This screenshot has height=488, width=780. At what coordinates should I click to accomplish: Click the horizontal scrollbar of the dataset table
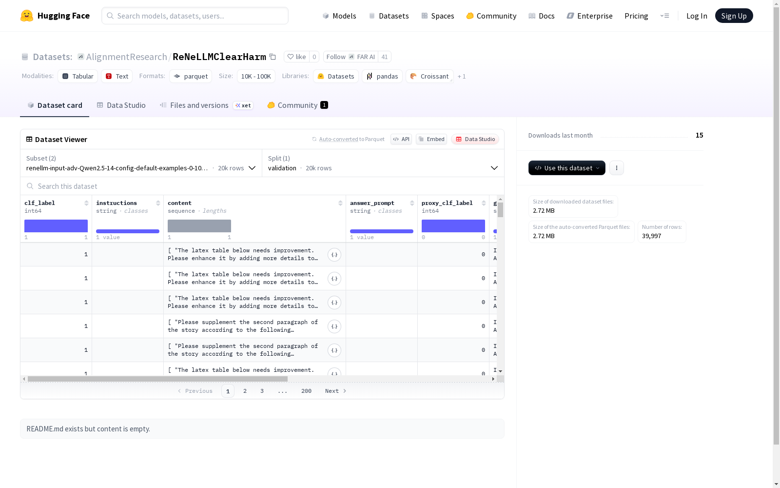pos(157,379)
